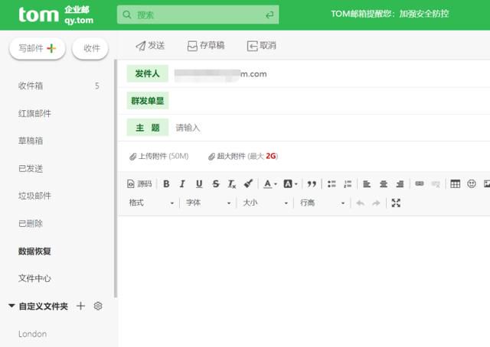490x347 pixels.
Task: Insert a hyperlink
Action: click(x=420, y=183)
